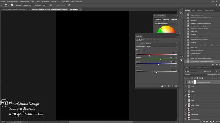Hide the Слой 1 layer
Screen dimensions: 220x123
pos(186,110)
